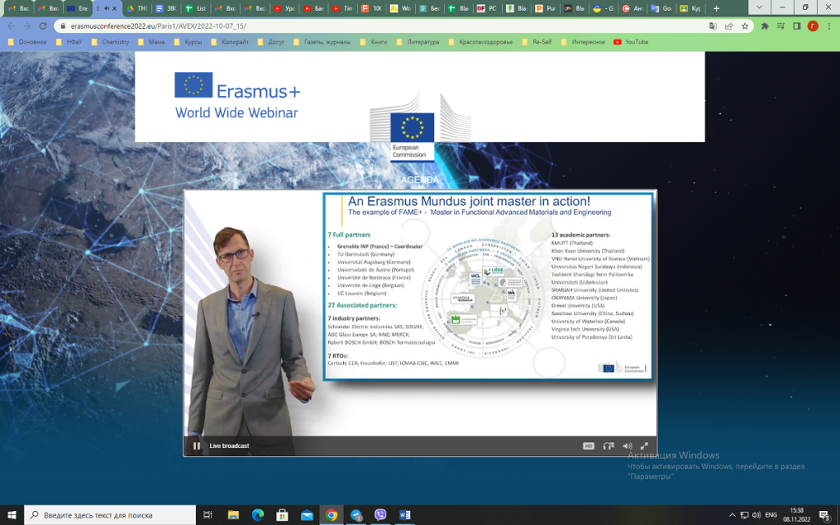
Task: Open the Интересное bookmarks folder
Action: click(x=583, y=42)
